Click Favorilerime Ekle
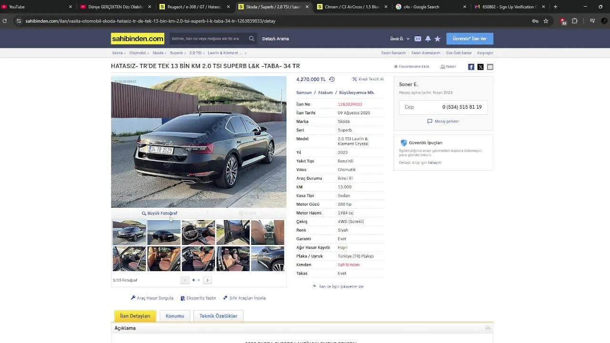Image resolution: width=610 pixels, height=343 pixels. click(x=411, y=67)
